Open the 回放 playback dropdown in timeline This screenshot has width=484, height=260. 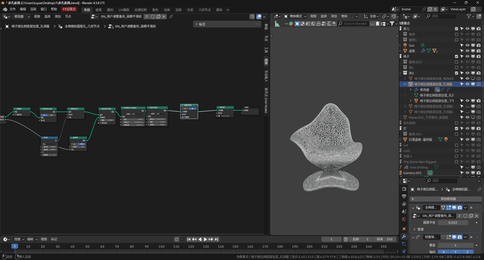(x=19, y=239)
